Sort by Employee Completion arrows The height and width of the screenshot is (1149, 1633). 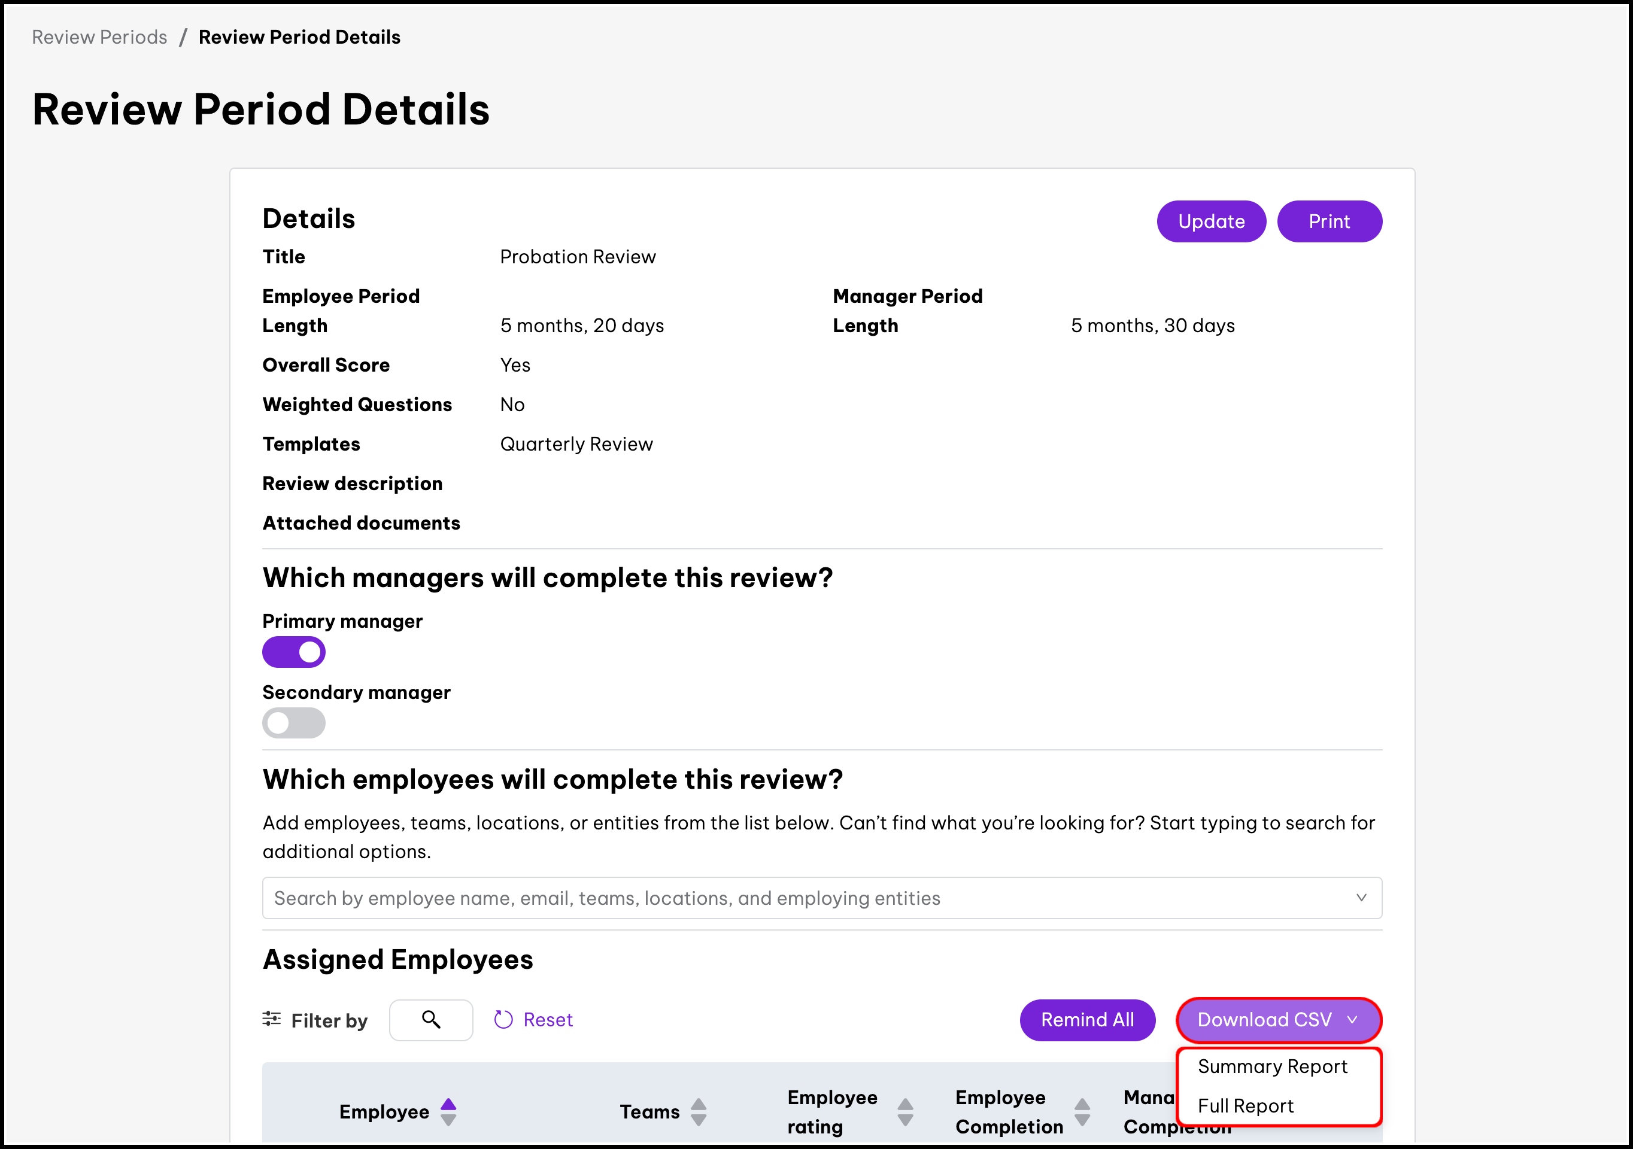(1082, 1111)
